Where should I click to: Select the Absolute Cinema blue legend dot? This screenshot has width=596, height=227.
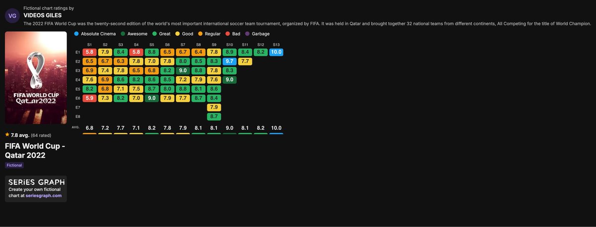(76, 34)
